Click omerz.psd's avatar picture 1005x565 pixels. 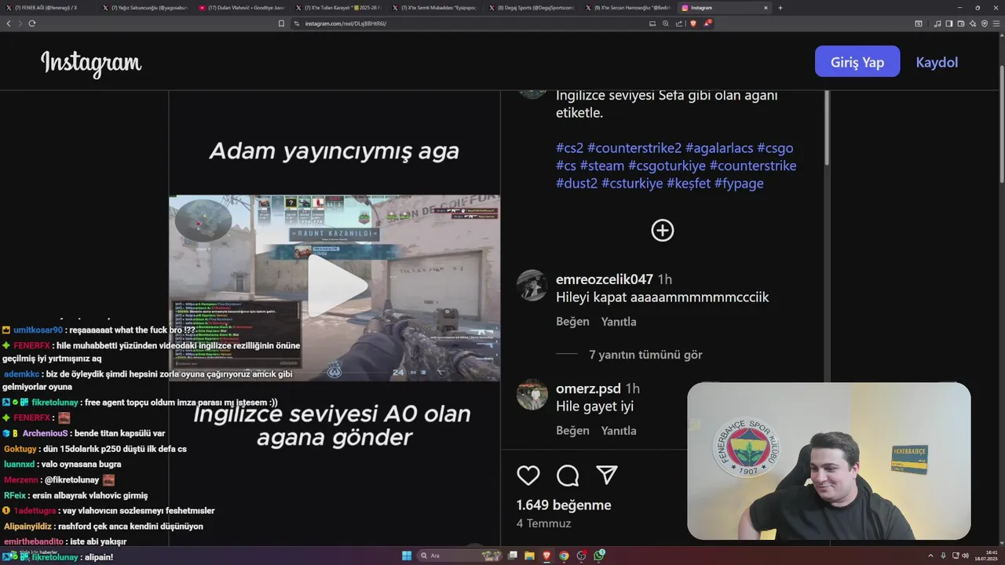pos(532,395)
